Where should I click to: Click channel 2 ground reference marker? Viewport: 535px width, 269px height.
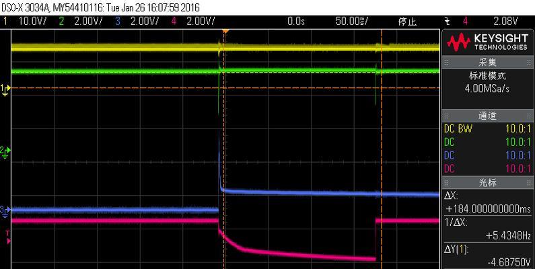(6, 152)
